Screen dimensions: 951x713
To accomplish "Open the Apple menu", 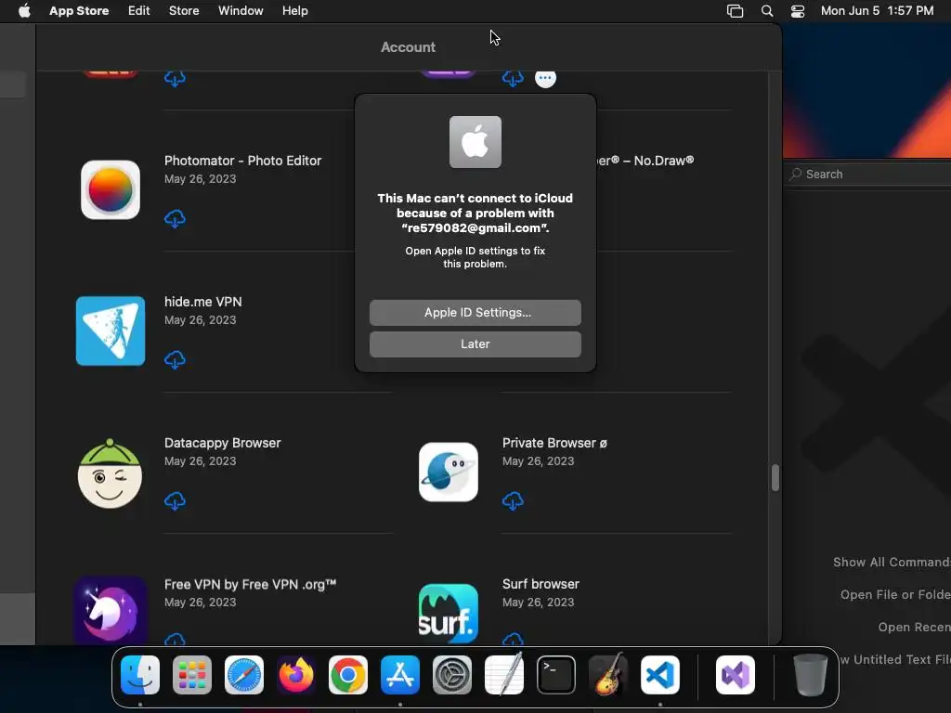I will tap(24, 11).
